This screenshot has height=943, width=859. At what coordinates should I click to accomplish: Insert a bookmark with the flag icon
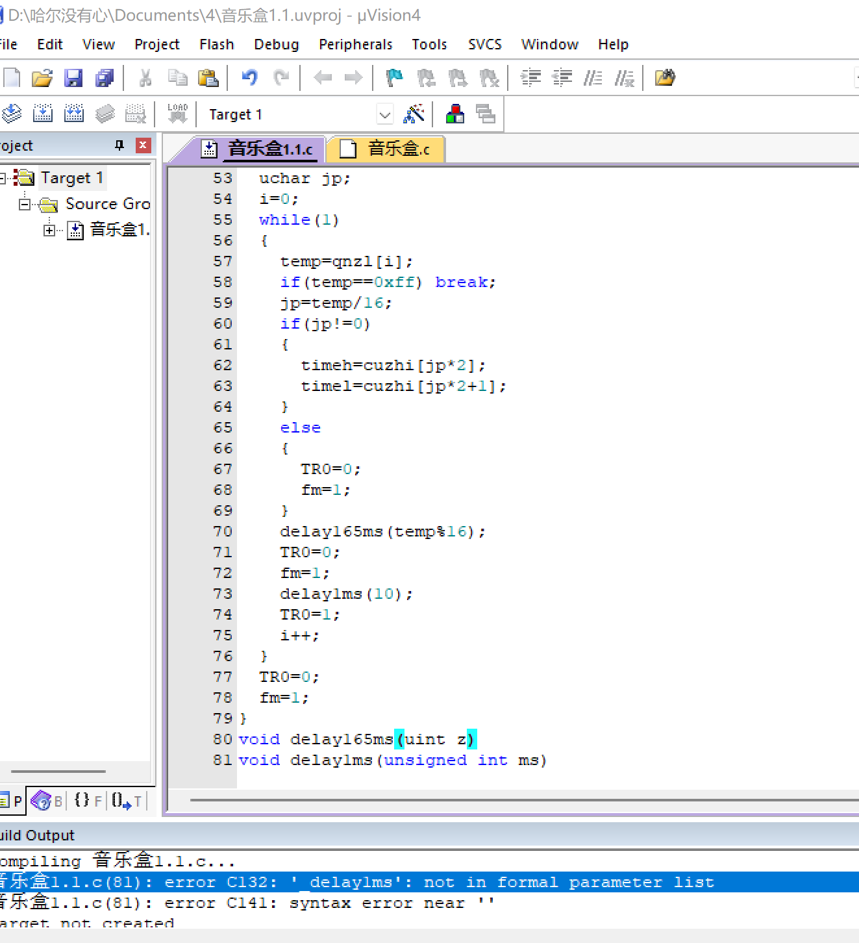pyautogui.click(x=394, y=79)
